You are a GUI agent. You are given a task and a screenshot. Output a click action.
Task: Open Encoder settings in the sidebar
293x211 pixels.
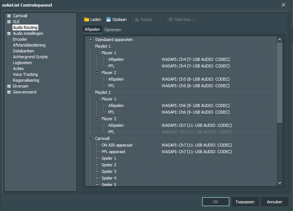(x=20, y=39)
